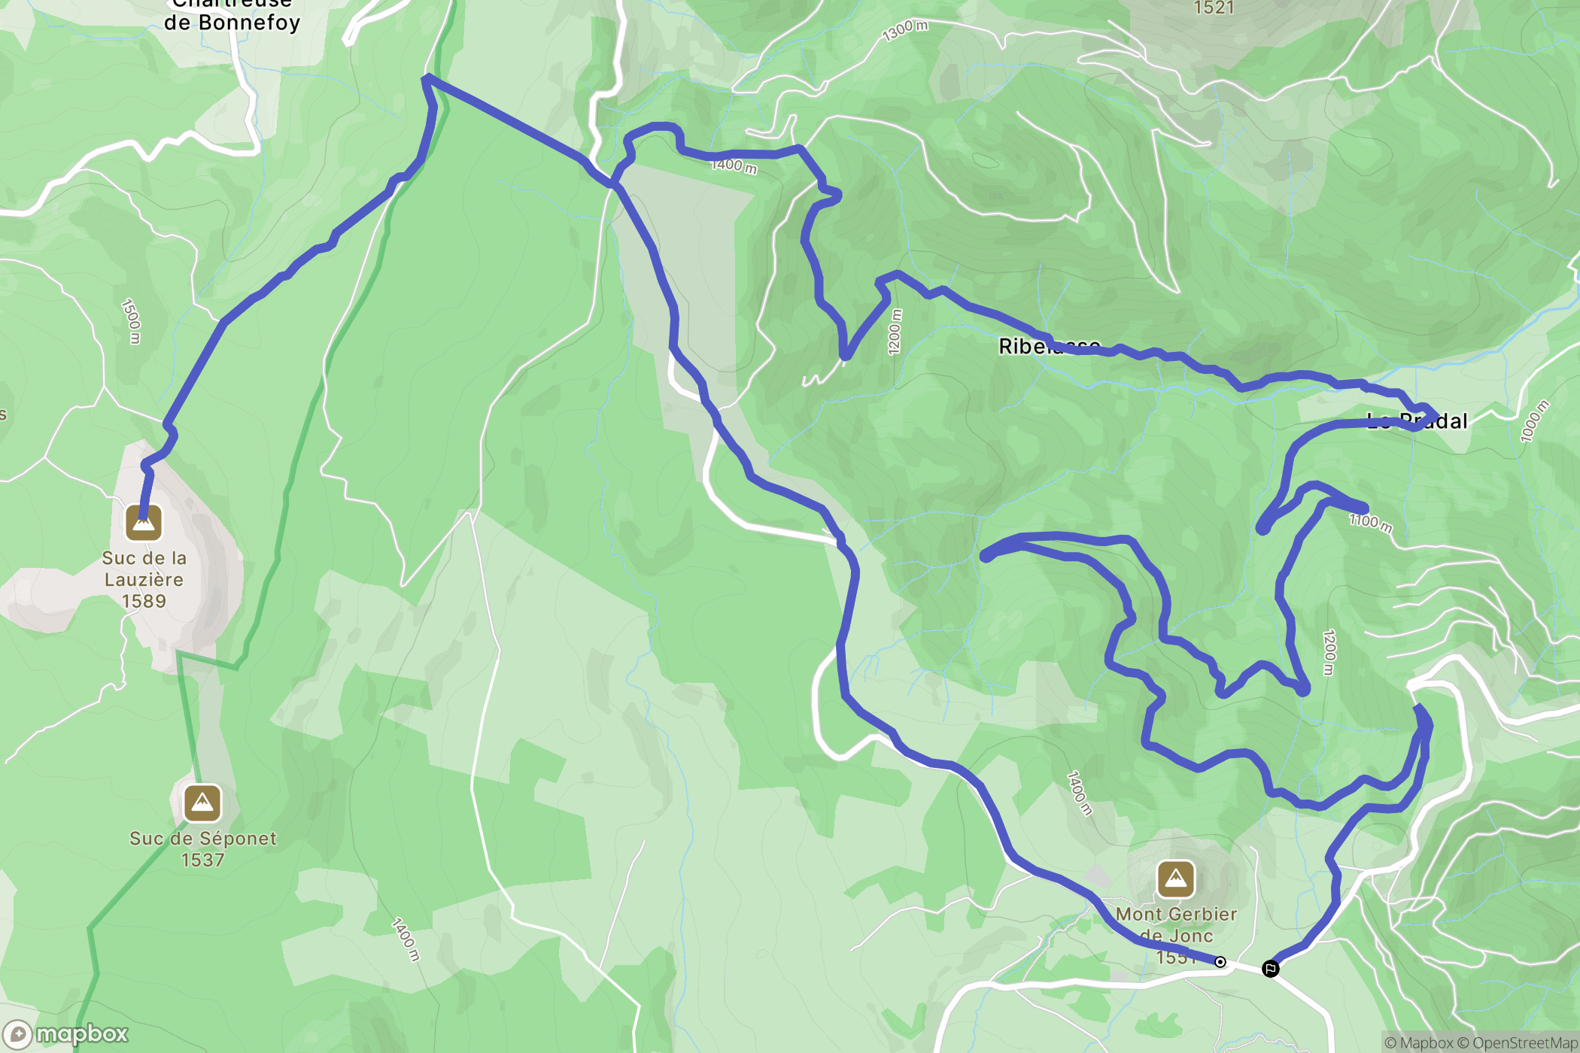
Task: Click the 1100 m contour label
Action: pos(1370,523)
